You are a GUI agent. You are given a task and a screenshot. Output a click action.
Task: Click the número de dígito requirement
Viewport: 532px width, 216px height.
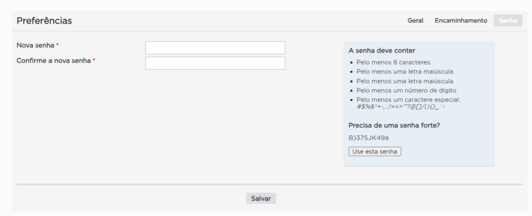pyautogui.click(x=406, y=90)
